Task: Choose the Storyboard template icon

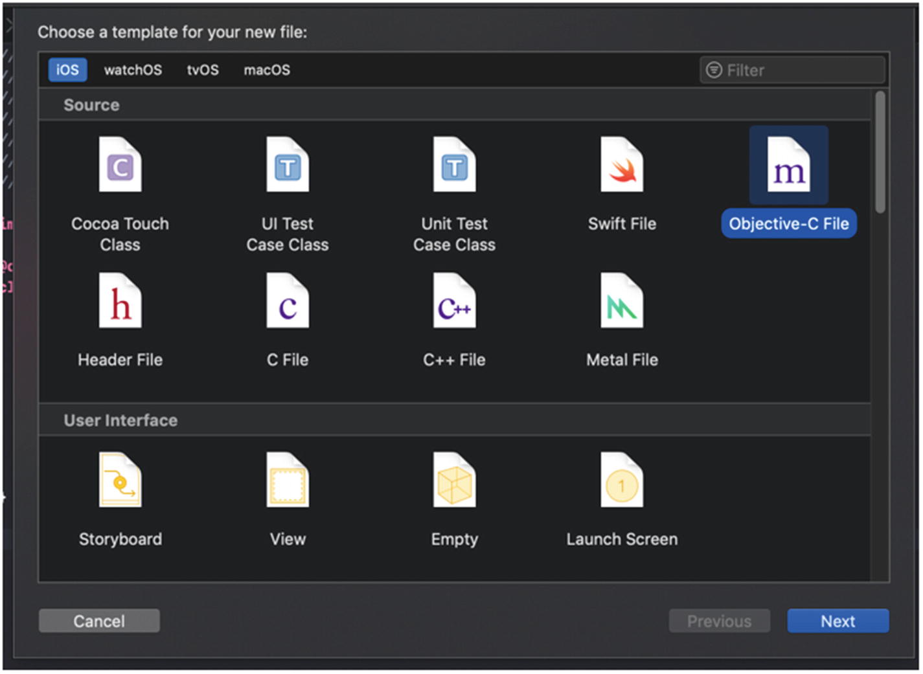Action: 120,481
